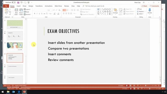167x94 pixels.
Task: Open the Section dropdown
Action: [x=27, y=14]
